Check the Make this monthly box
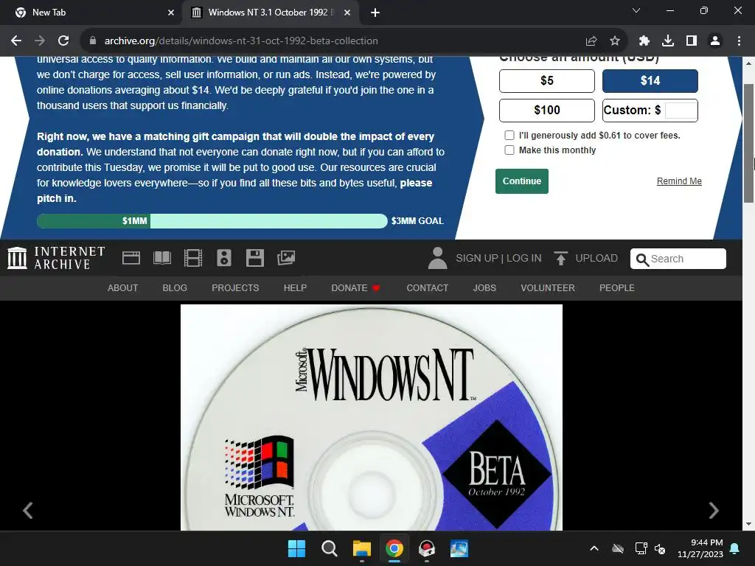 (x=509, y=150)
